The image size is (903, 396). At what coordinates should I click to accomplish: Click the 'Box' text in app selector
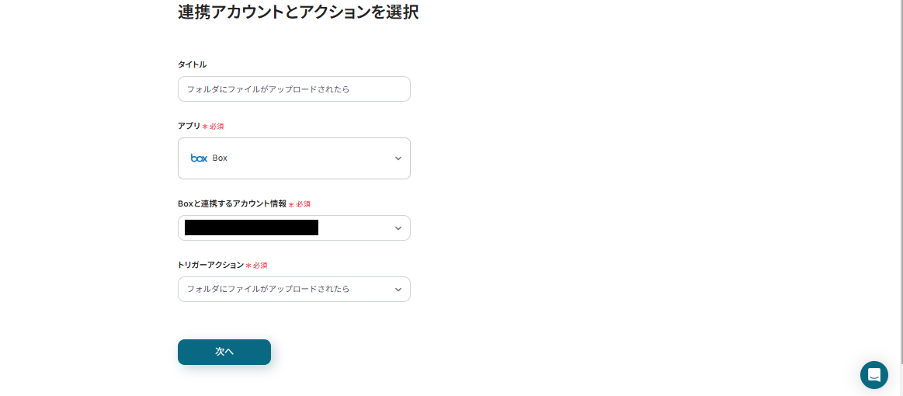coord(220,158)
